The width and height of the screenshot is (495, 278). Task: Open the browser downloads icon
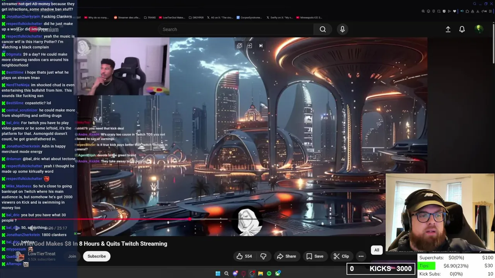478,11
